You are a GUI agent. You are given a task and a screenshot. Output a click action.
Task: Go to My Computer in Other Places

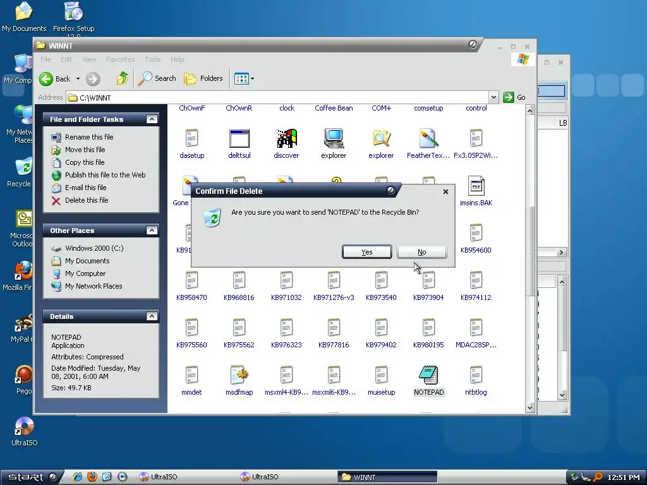78,273
